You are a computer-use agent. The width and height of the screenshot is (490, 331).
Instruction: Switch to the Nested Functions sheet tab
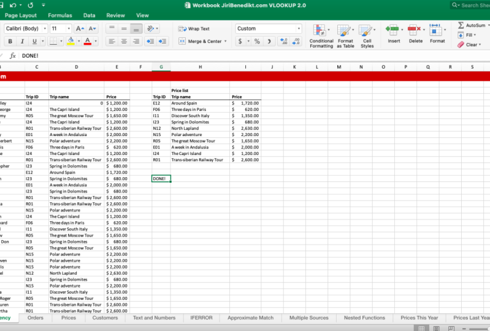coord(364,318)
